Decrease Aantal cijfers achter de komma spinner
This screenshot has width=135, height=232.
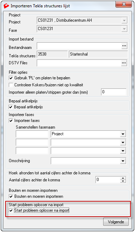(x=123, y=181)
